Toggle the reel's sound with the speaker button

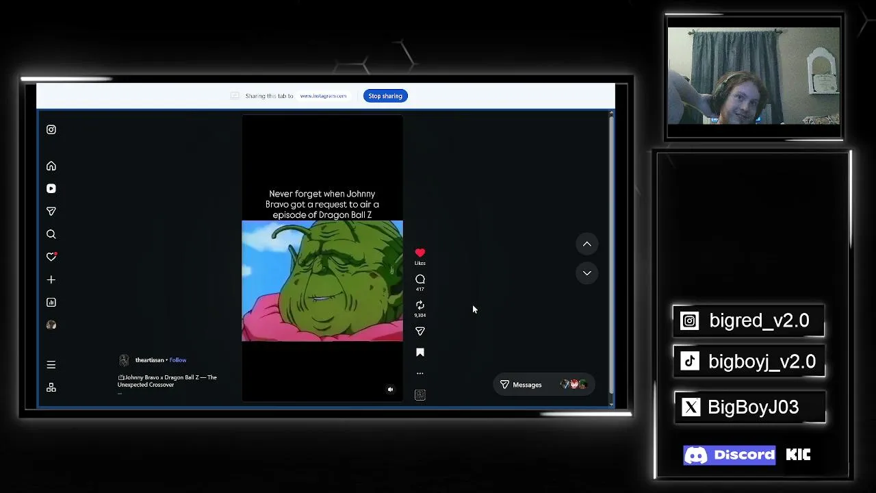pyautogui.click(x=390, y=390)
